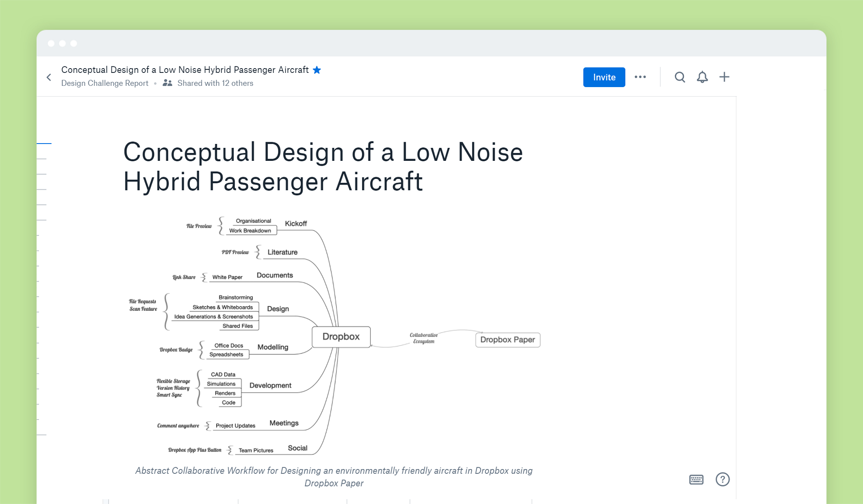Click the mind map diagram image

tap(334, 336)
